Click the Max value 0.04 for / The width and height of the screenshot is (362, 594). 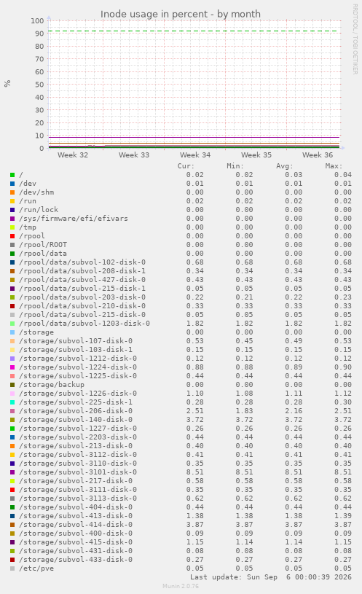[342, 175]
